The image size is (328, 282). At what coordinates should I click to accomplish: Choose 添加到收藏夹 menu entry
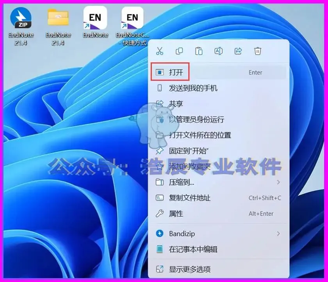pos(218,166)
